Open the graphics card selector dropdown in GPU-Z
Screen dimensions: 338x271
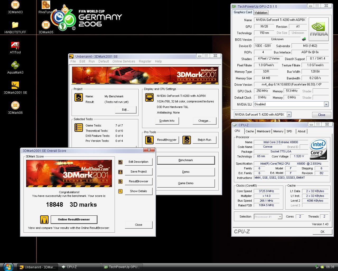point(289,115)
